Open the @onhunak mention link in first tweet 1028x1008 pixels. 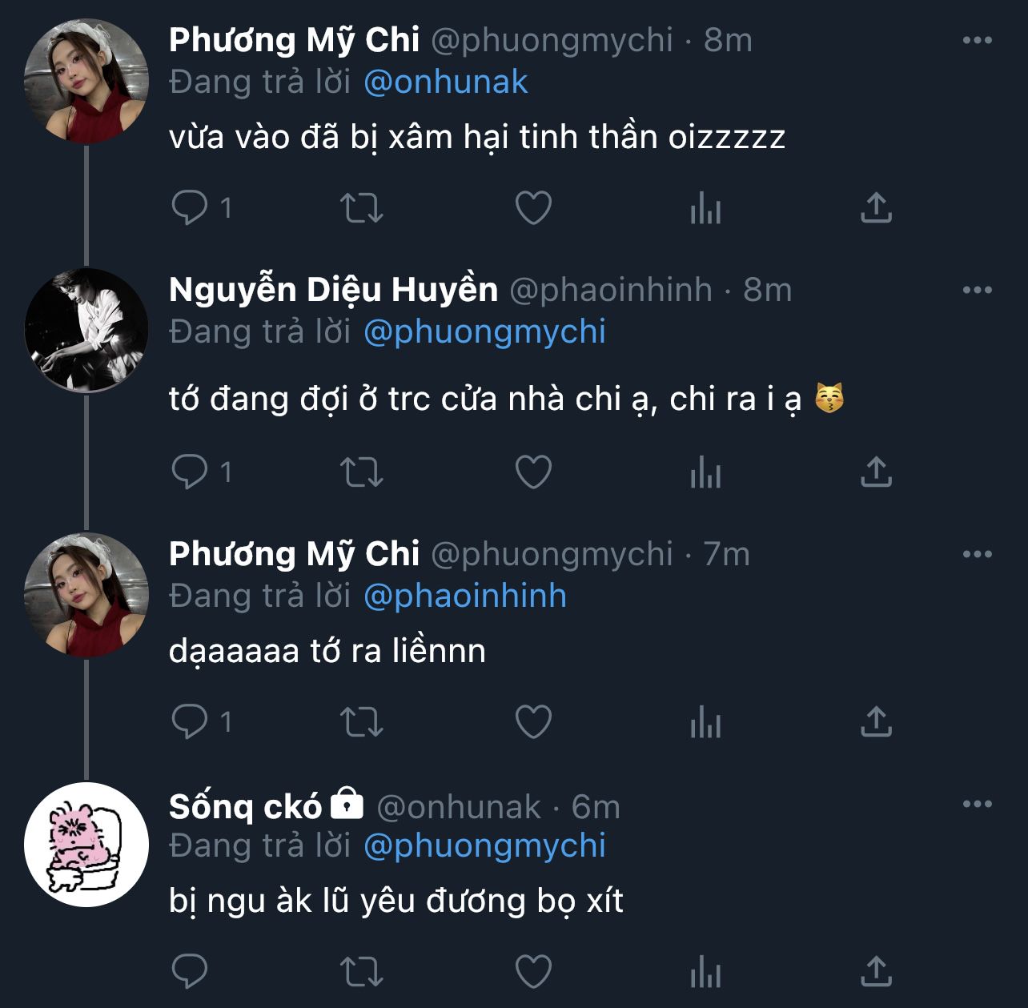tap(446, 82)
